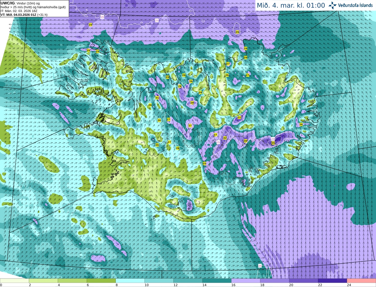Image resolution: width=376 pixels, height=287 pixels.
Task: Click the Veðurstofa Íslands name text
Action: (355, 5)
